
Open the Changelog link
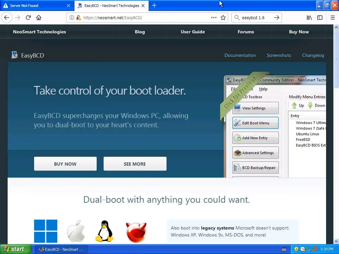click(x=313, y=55)
